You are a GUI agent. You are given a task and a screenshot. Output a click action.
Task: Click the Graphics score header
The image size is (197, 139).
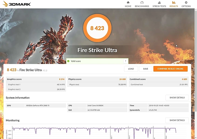(x=15, y=79)
